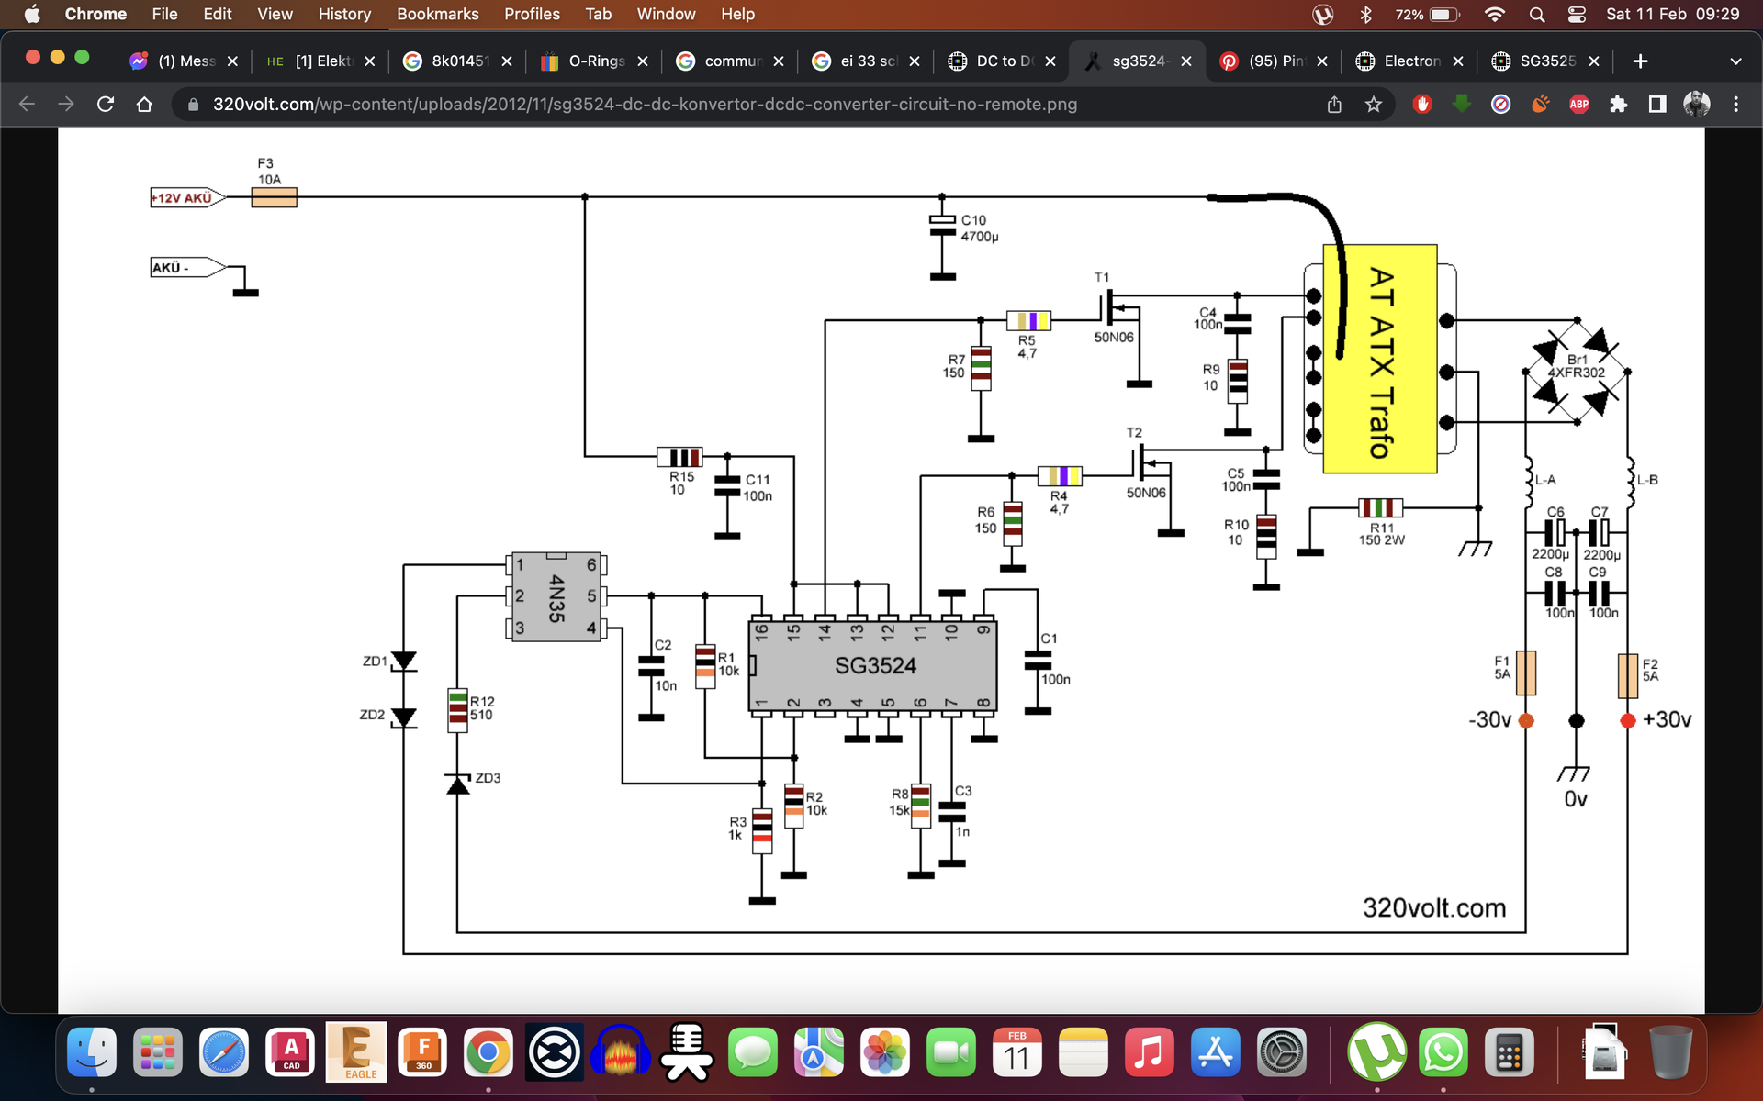The image size is (1763, 1101).
Task: Click the user profile avatar
Action: 1696,105
